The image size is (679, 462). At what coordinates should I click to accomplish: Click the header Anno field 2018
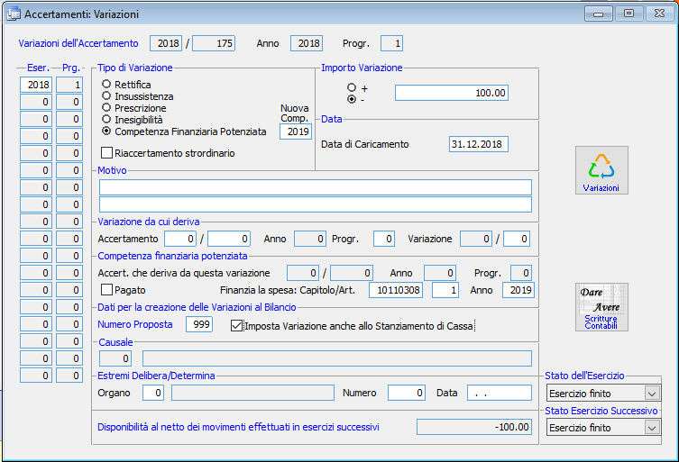[307, 43]
